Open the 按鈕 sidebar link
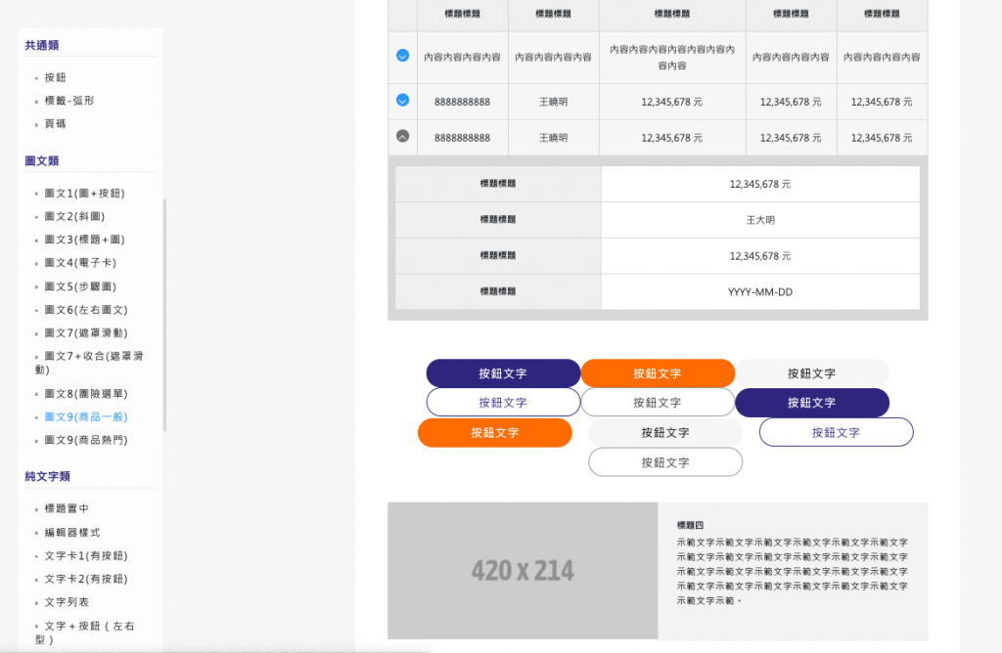The width and height of the screenshot is (1002, 653). point(55,77)
